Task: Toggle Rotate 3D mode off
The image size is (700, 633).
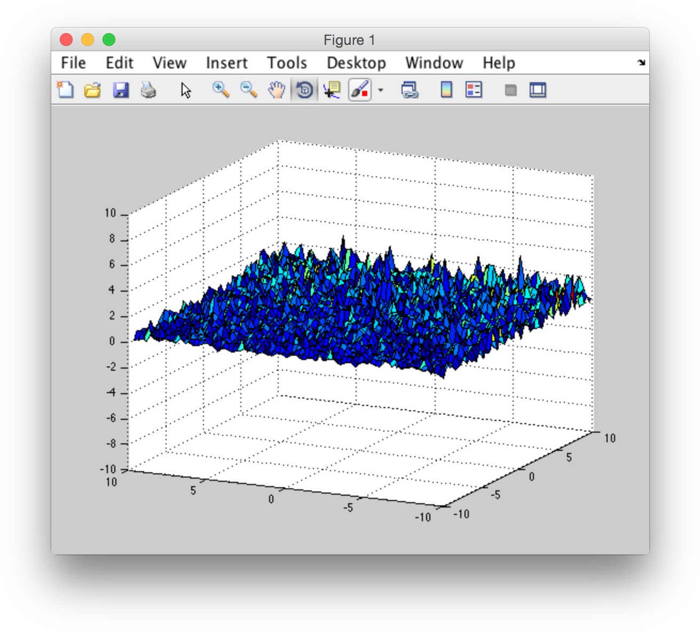Action: 303,90
